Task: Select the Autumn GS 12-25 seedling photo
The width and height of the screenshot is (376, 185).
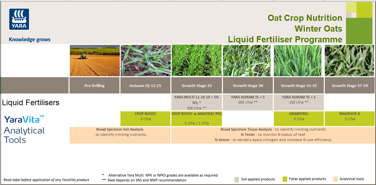Action: (146, 61)
